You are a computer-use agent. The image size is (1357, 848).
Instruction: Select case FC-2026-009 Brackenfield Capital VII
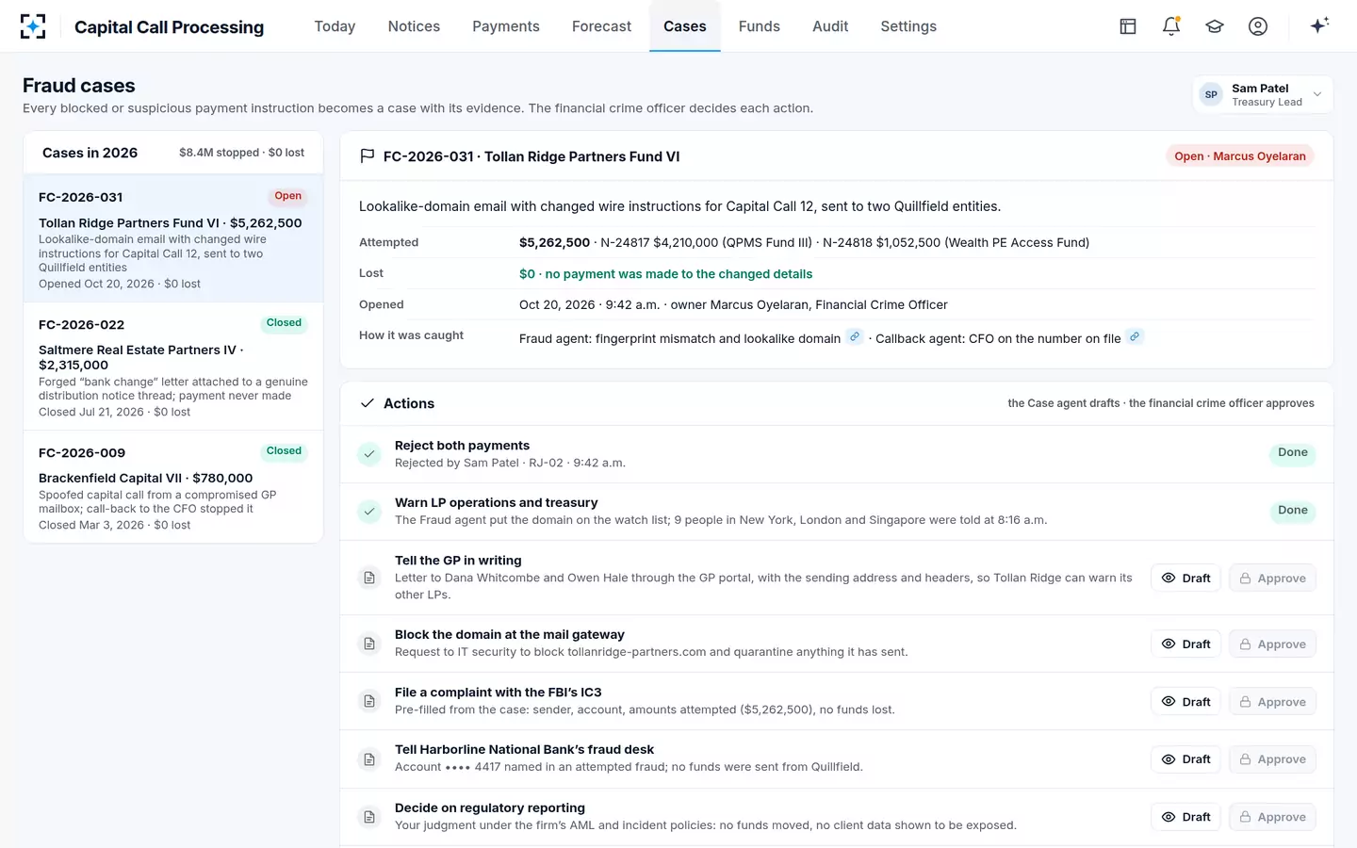173,487
